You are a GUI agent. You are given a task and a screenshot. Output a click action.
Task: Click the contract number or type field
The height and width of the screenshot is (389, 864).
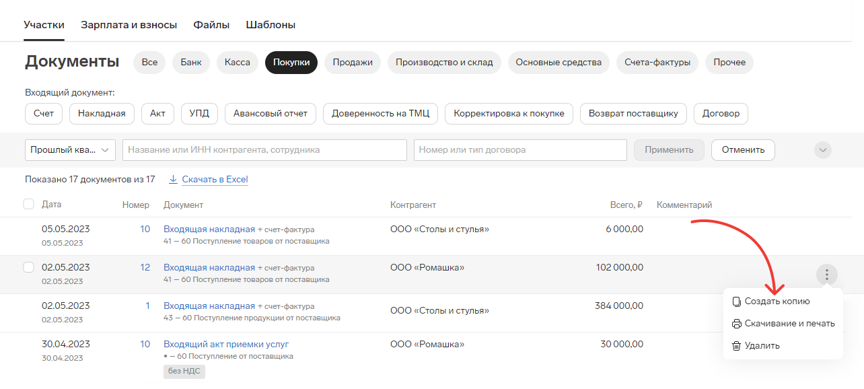pyautogui.click(x=520, y=150)
